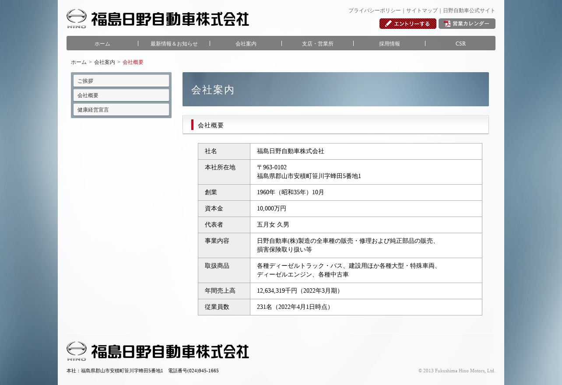Select 会社案内 in the navigation bar
Viewport: 562px width, 385px height.
click(x=246, y=43)
